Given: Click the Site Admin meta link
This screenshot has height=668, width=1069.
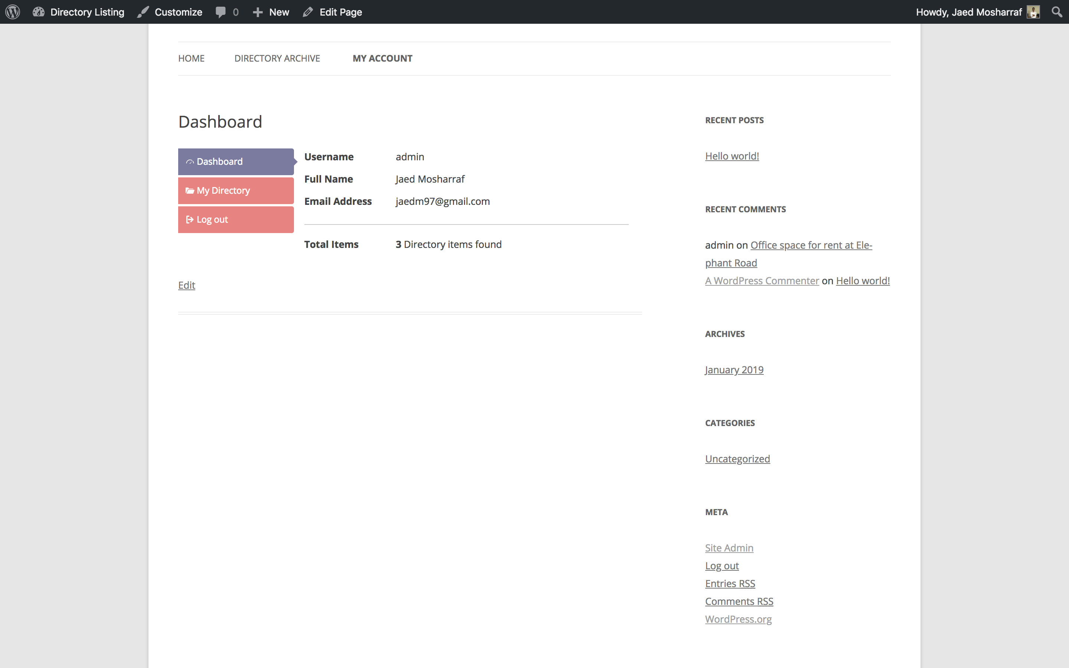Looking at the screenshot, I should (729, 548).
